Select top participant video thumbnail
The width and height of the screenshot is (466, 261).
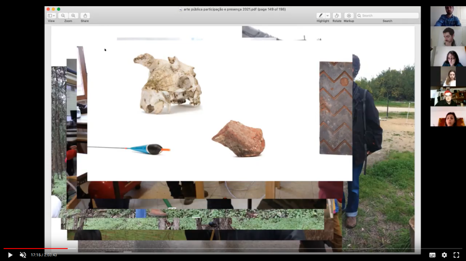tap(448, 16)
